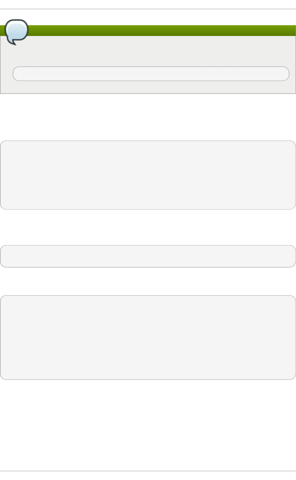Screen dimensions: 296x480
Task: Click the horizontal rule at the page top
Action: tap(148, 9)
